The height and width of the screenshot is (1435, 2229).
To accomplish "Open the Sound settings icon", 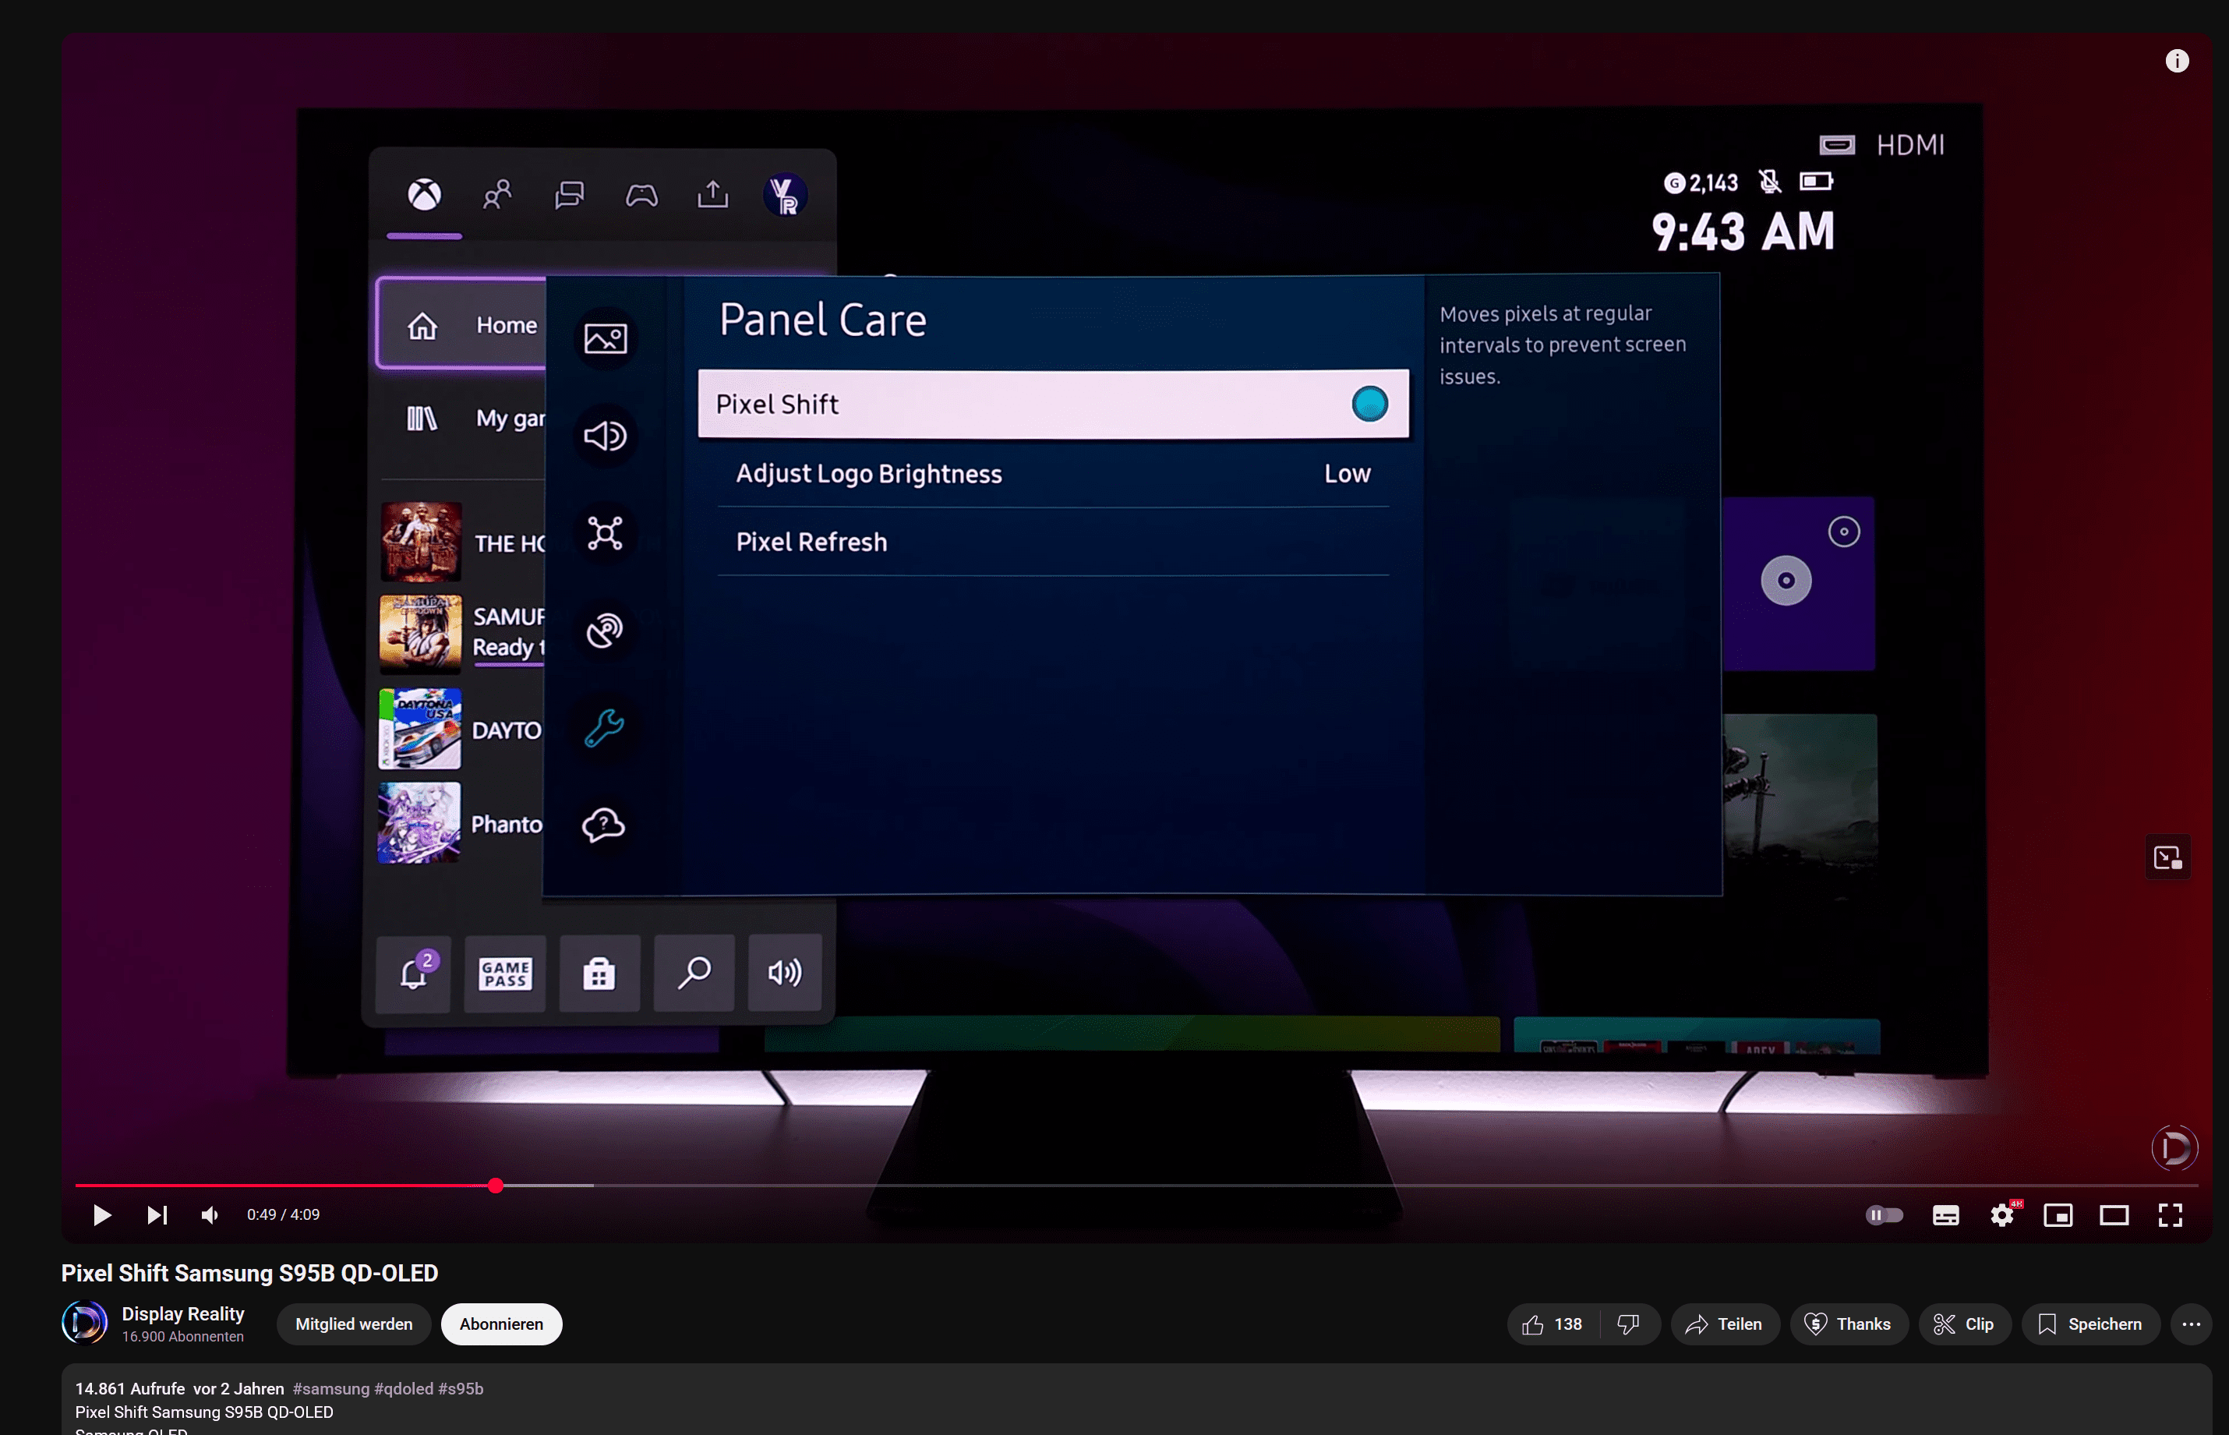I will tap(606, 435).
